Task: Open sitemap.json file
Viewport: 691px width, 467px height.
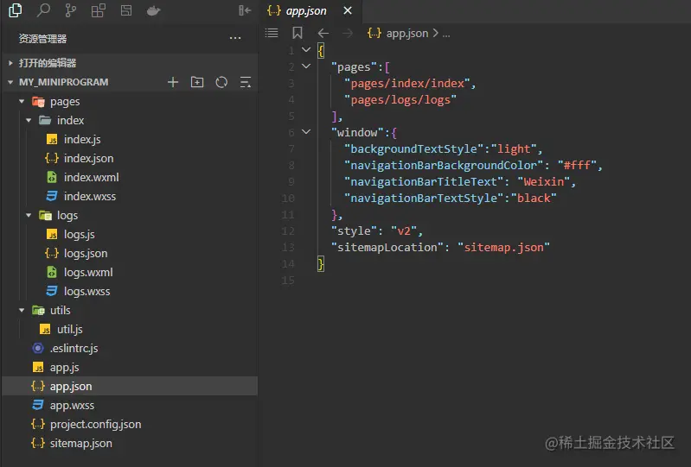Action: (81, 443)
